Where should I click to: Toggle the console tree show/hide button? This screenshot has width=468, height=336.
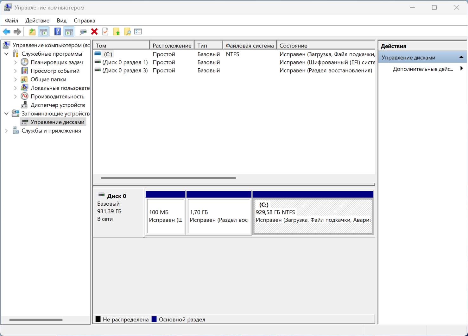[43, 32]
